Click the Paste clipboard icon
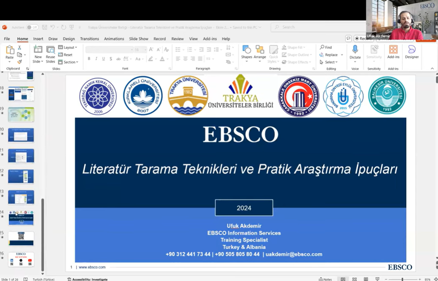 pos(10,50)
